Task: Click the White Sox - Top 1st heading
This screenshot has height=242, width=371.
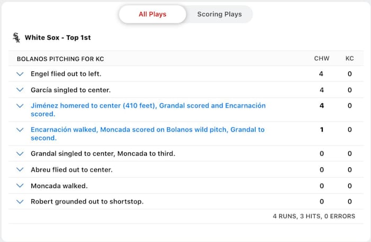Action: [57, 38]
